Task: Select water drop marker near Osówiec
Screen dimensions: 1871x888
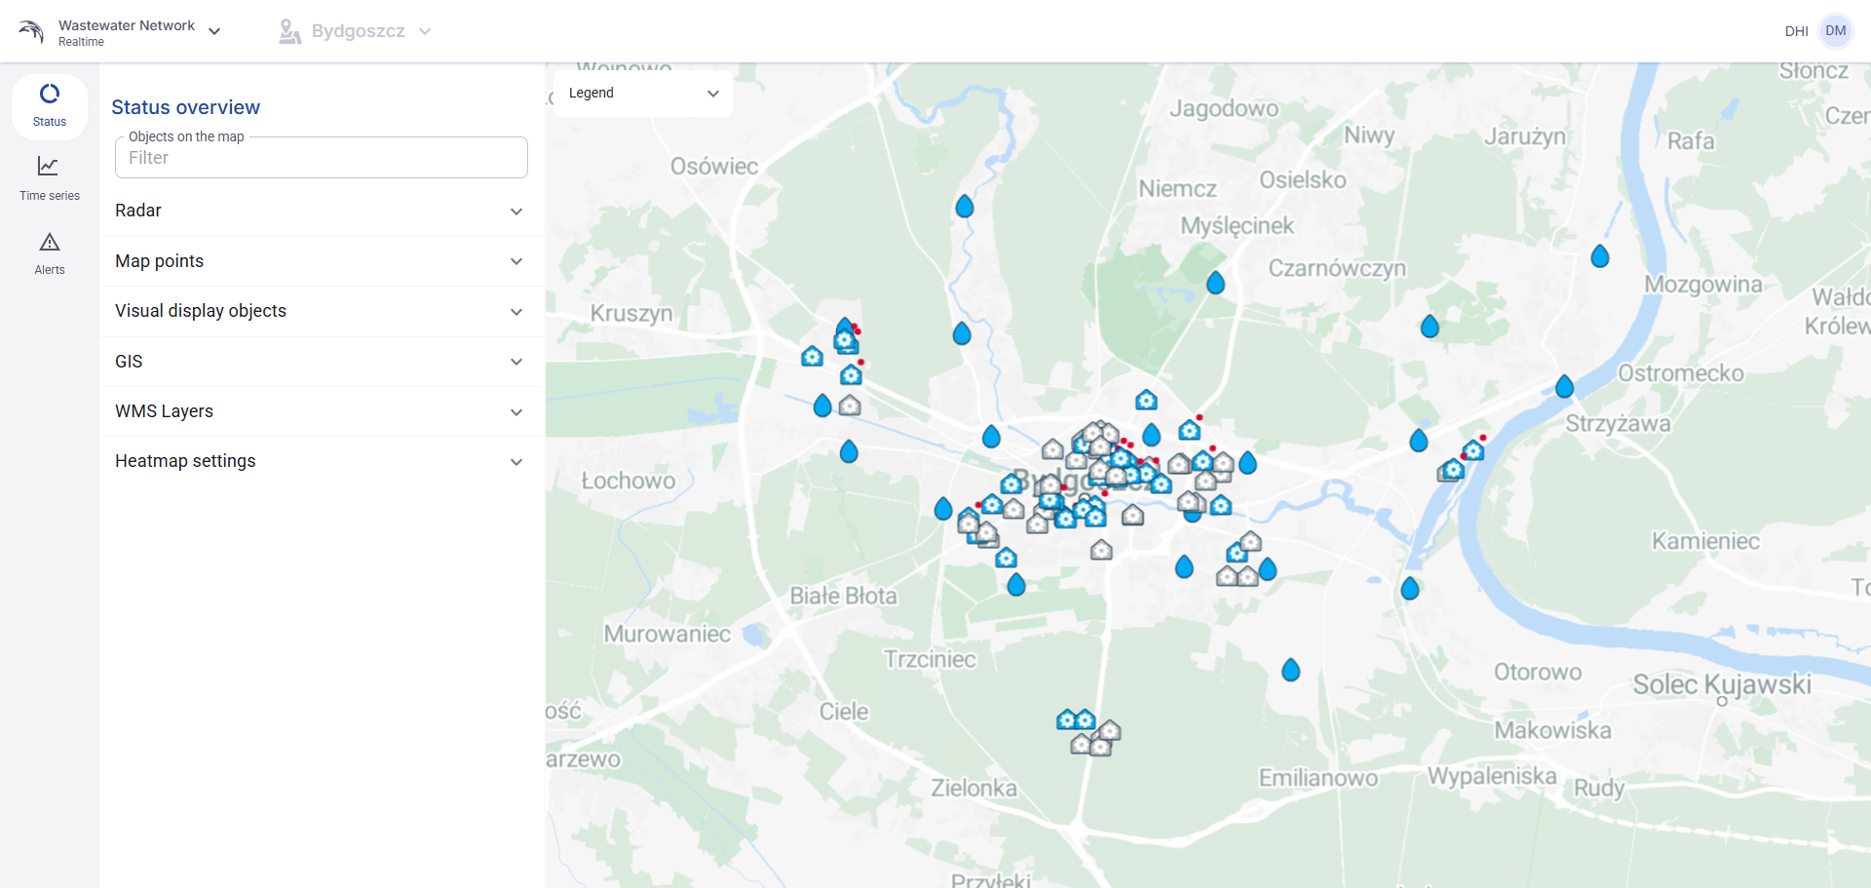Action: [965, 206]
